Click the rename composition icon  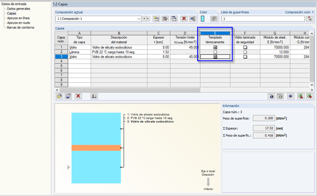[x=165, y=19]
